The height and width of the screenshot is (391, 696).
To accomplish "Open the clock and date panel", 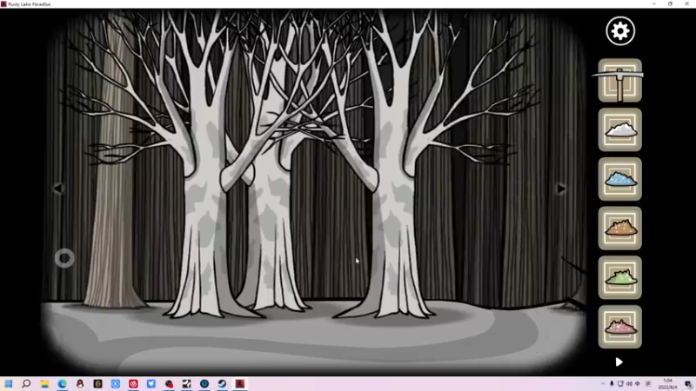I will (x=667, y=384).
